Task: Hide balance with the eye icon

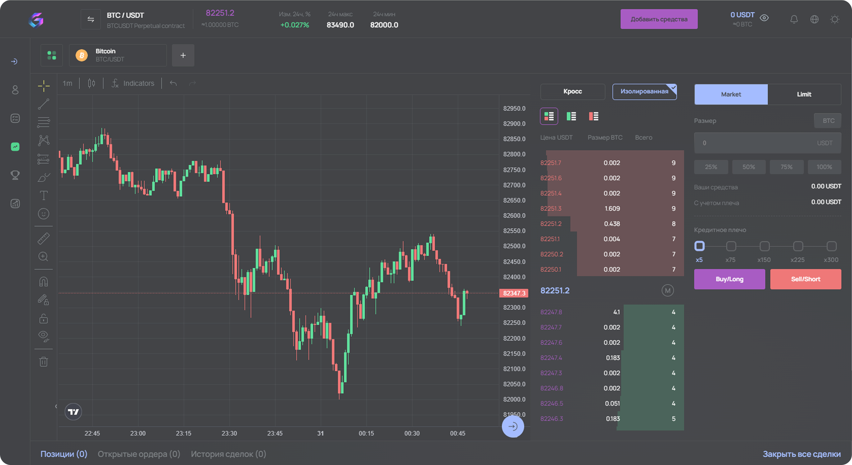Action: [764, 18]
